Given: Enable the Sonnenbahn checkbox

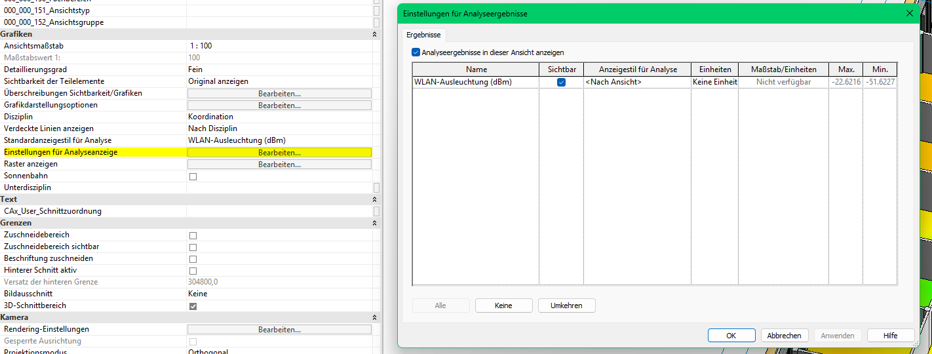Looking at the screenshot, I should [x=193, y=176].
